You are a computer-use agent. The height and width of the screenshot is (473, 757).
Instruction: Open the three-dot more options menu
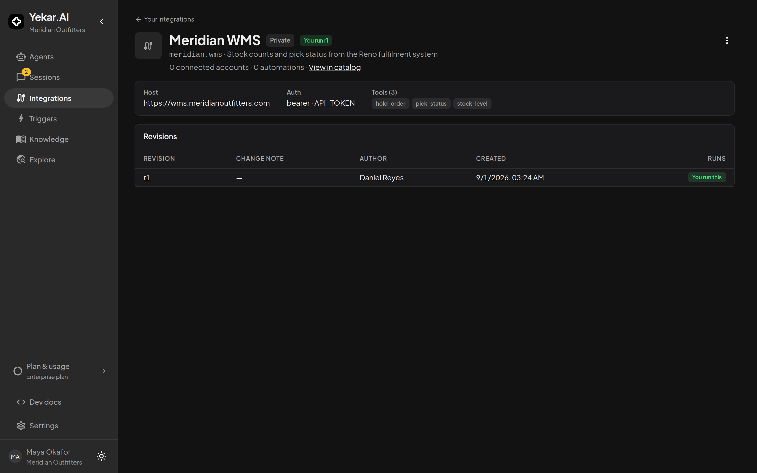[x=727, y=40]
